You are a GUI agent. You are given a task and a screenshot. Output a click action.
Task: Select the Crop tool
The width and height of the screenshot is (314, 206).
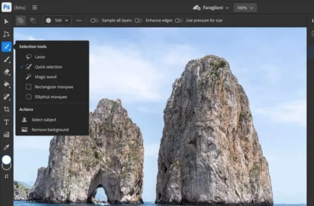tap(6, 109)
